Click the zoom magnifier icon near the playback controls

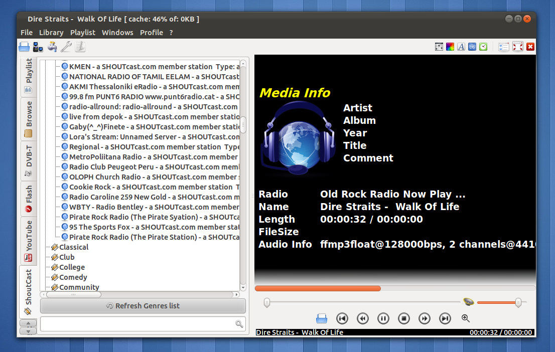[466, 318]
